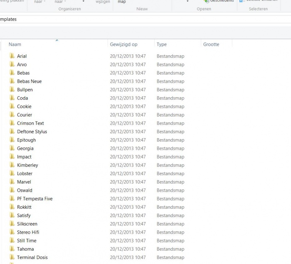The height and width of the screenshot is (264, 291).
Task: Click the Bullpen folder icon
Action: click(12, 89)
